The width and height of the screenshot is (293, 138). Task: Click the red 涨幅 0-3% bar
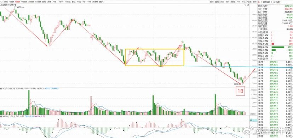coord(272,44)
